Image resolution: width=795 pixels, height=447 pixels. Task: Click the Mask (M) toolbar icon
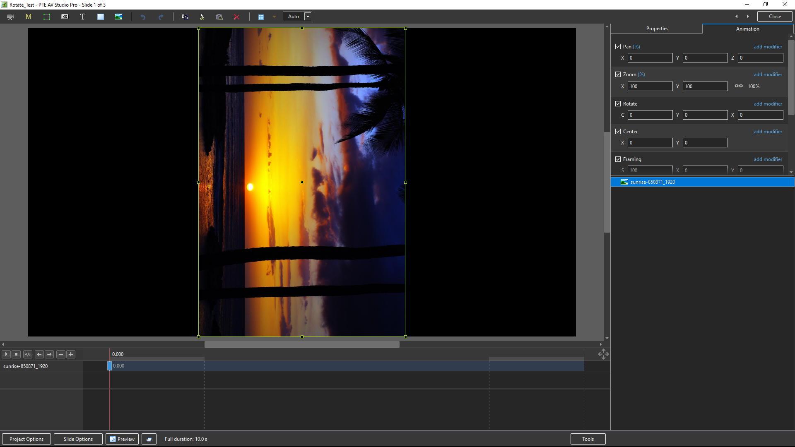pos(29,17)
